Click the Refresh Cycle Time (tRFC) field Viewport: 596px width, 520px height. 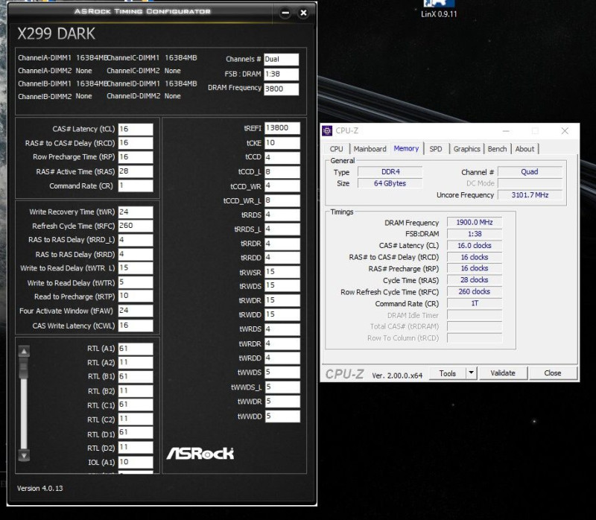pos(136,226)
